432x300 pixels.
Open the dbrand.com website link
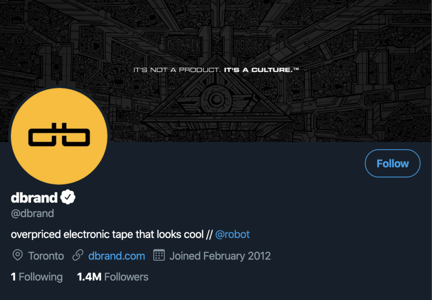click(x=116, y=256)
